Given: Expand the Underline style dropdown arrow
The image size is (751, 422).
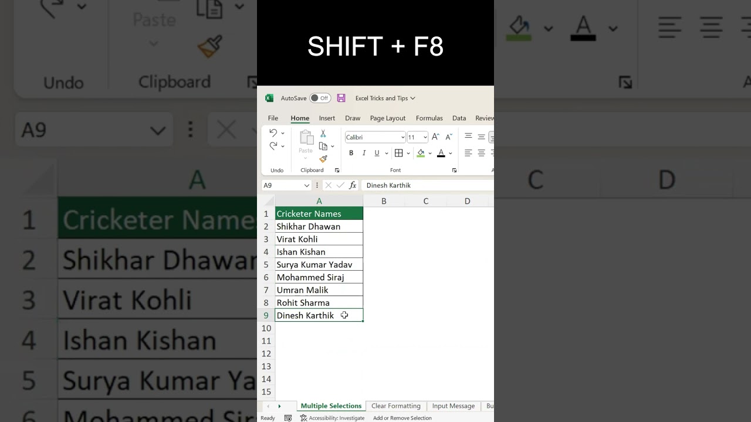Looking at the screenshot, I should point(386,154).
